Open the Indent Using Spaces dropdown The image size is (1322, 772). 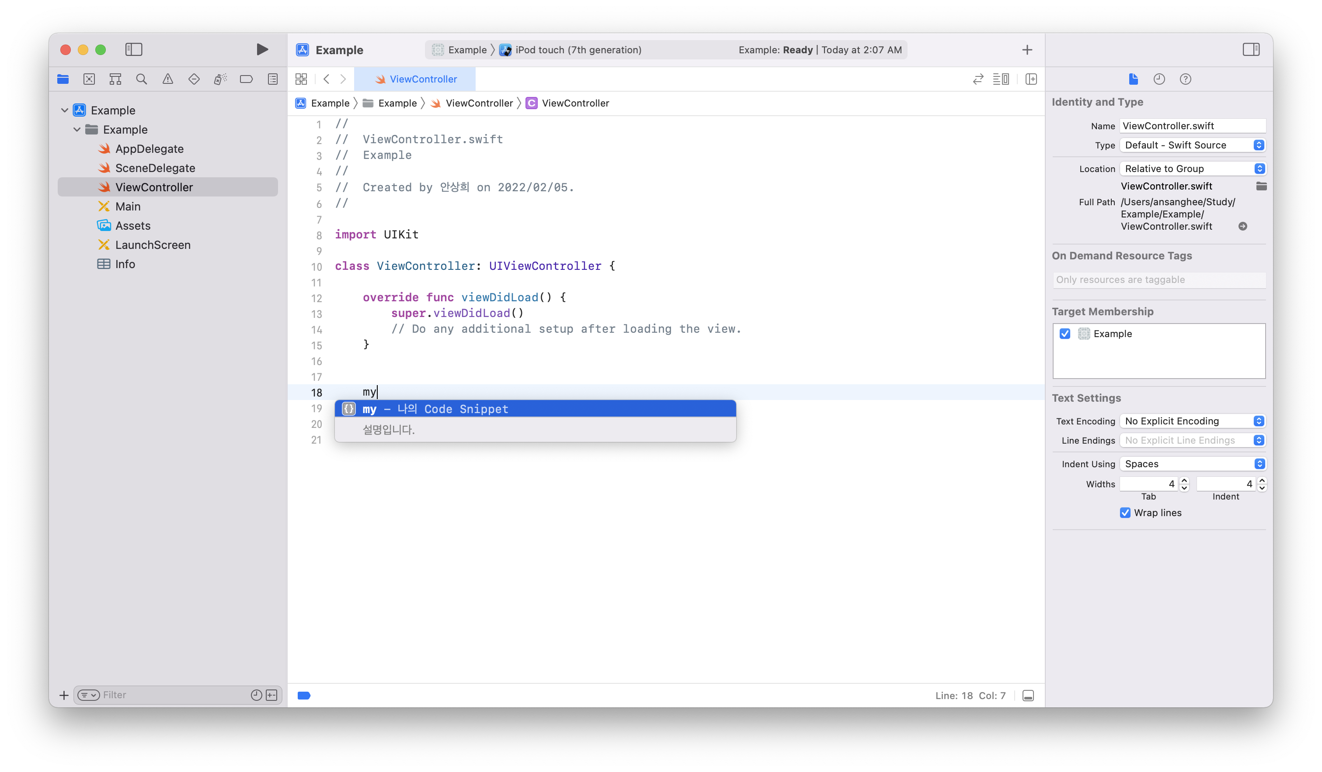tap(1192, 464)
